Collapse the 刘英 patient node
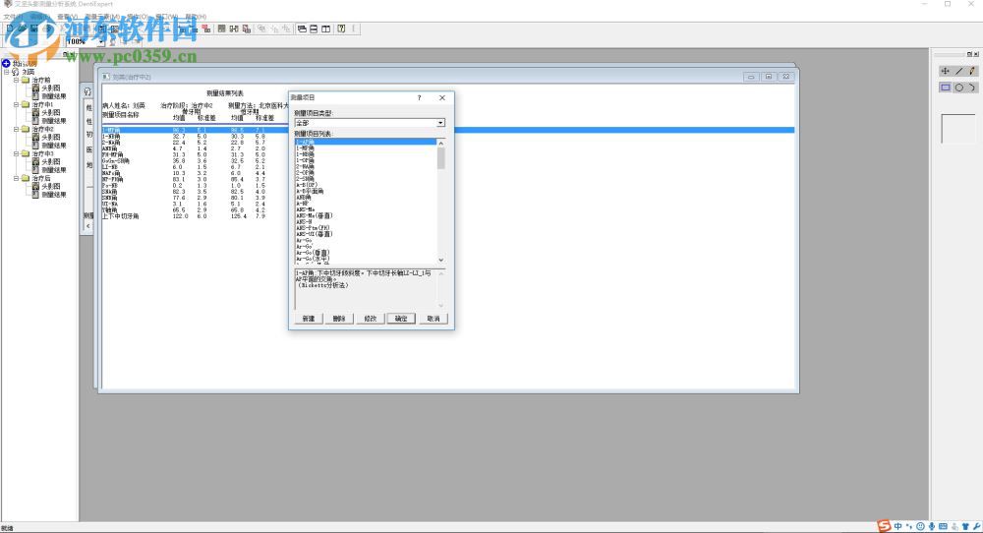 pos(7,72)
